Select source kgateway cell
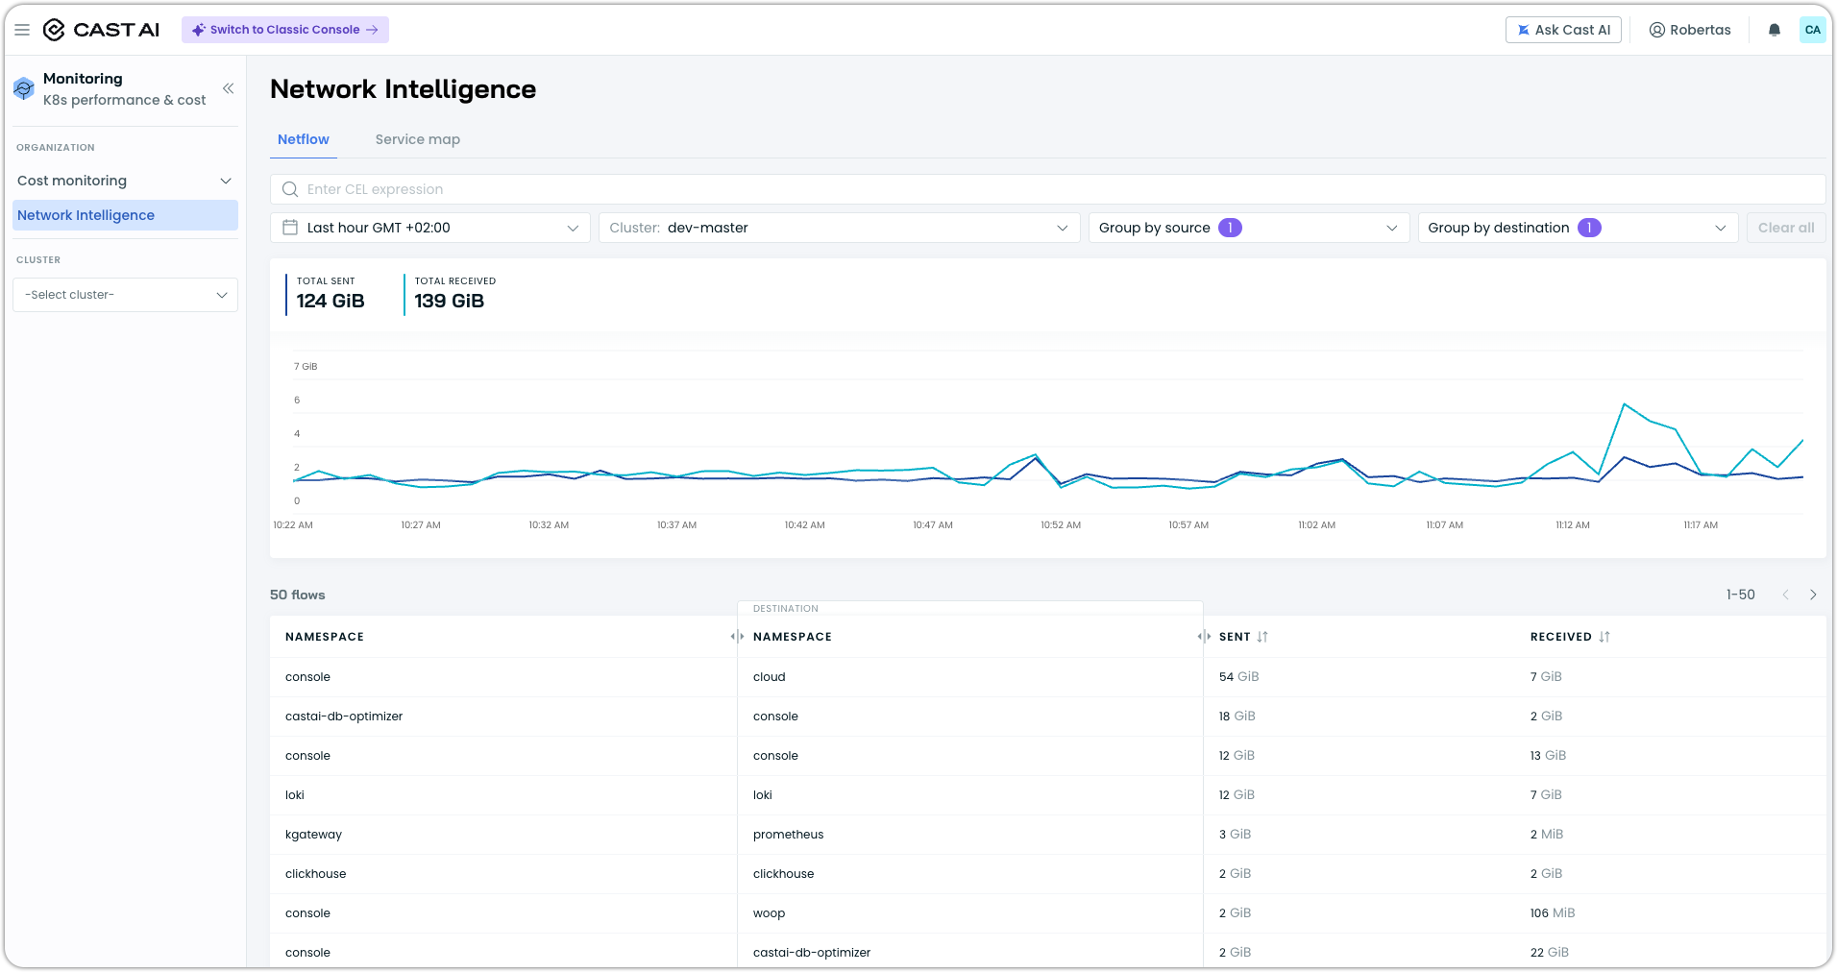Viewport: 1837px width, 972px height. tap(314, 835)
